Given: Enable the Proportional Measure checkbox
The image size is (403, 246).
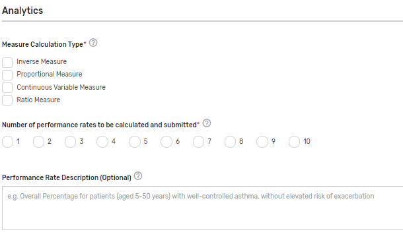Looking at the screenshot, I should (x=7, y=75).
